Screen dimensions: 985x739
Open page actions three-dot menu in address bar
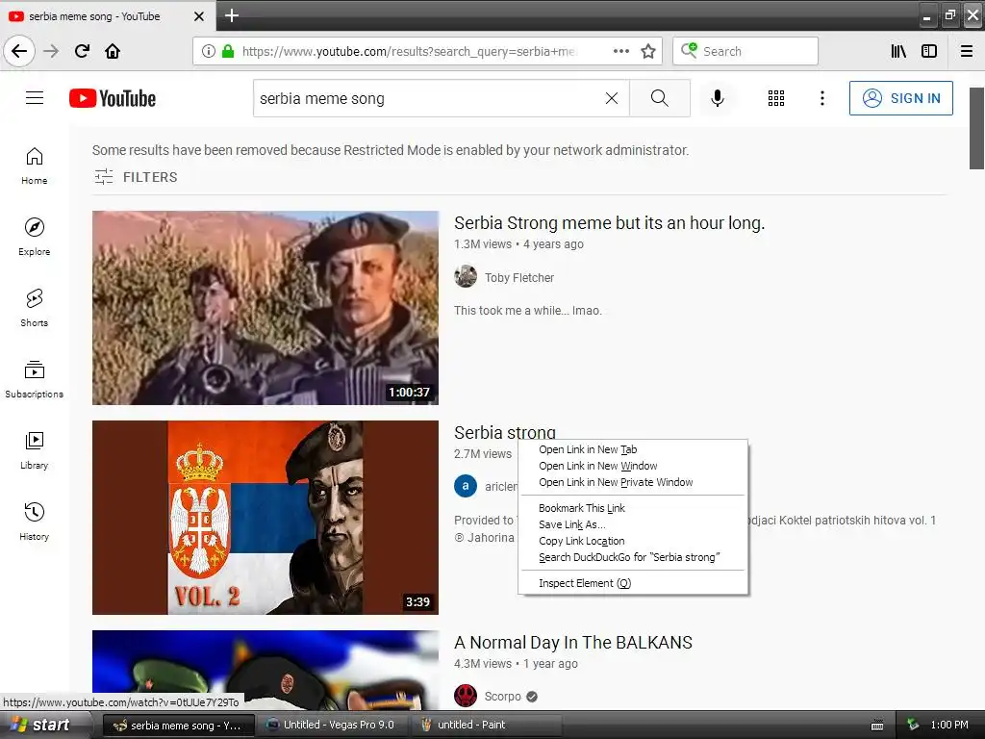(x=621, y=51)
